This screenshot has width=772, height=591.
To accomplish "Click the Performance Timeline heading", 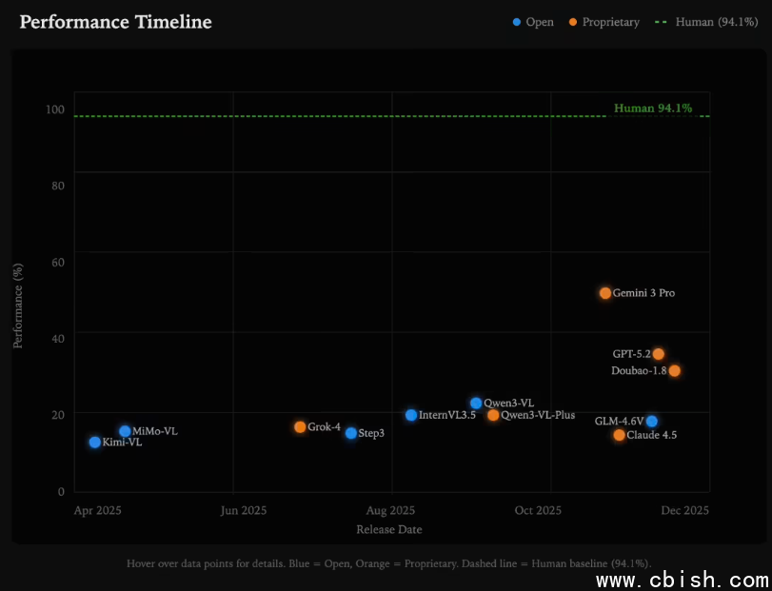I will (115, 22).
